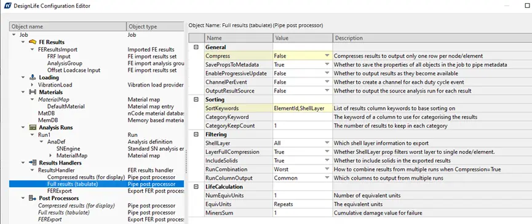Select DefaultMaterial in the tree

(66, 106)
